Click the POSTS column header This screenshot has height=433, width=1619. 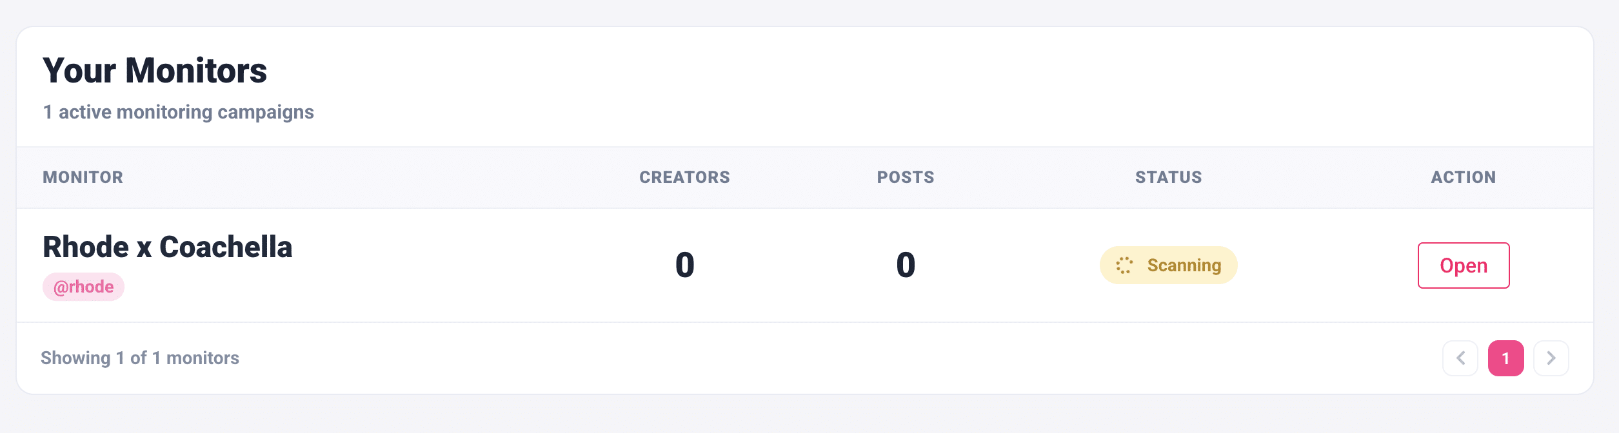[905, 177]
